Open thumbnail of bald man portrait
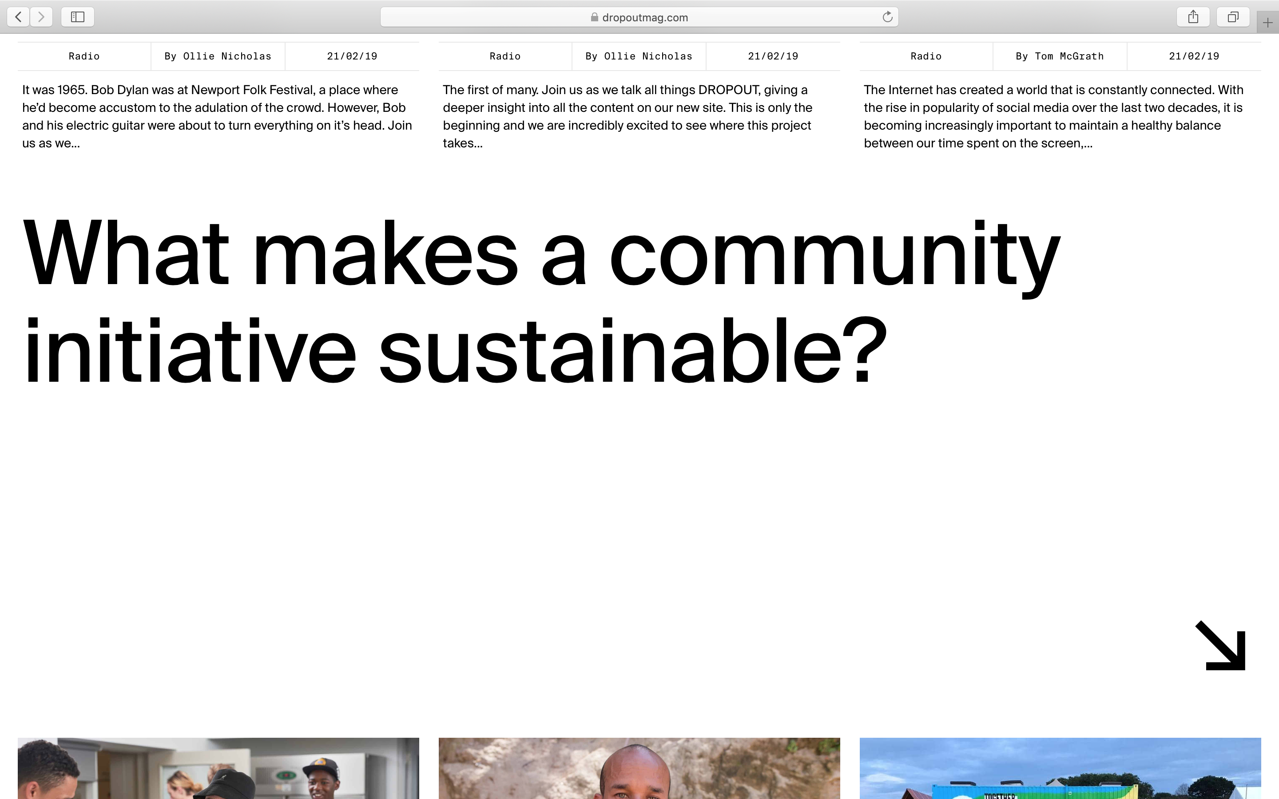1279x799 pixels. 639,768
